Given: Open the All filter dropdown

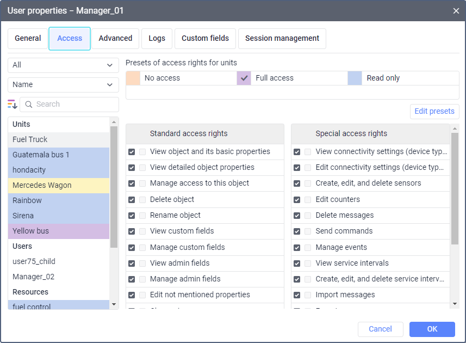Looking at the screenshot, I should (x=63, y=65).
